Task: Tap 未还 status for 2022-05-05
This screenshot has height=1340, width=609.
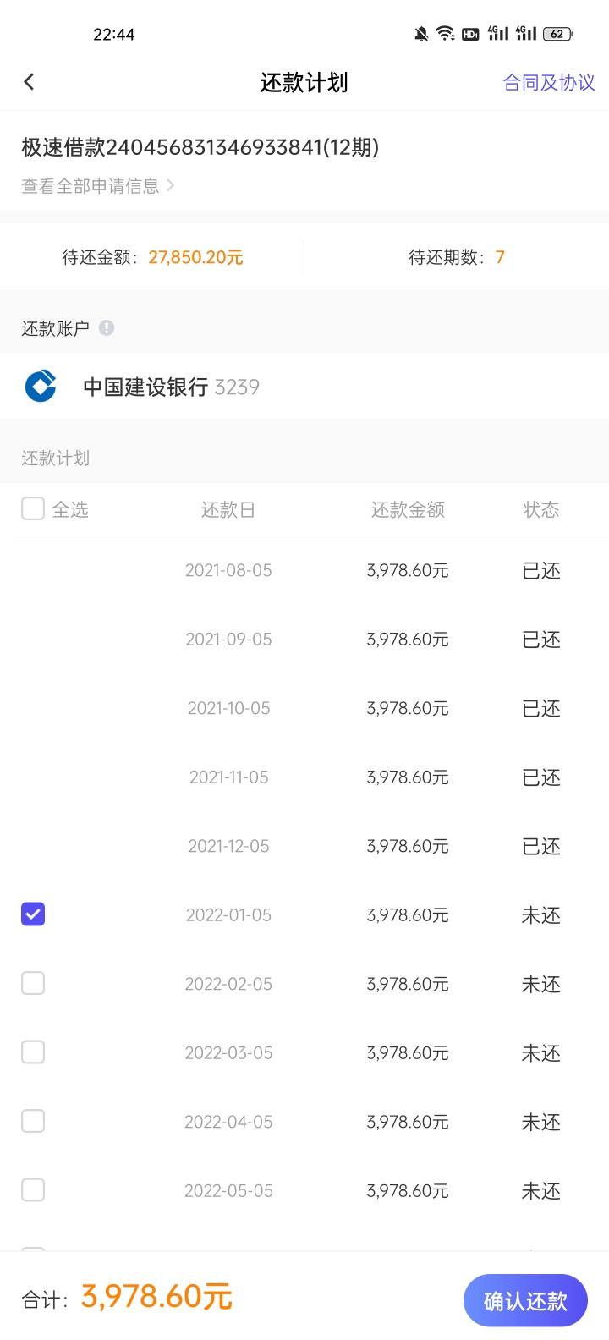Action: click(541, 1191)
